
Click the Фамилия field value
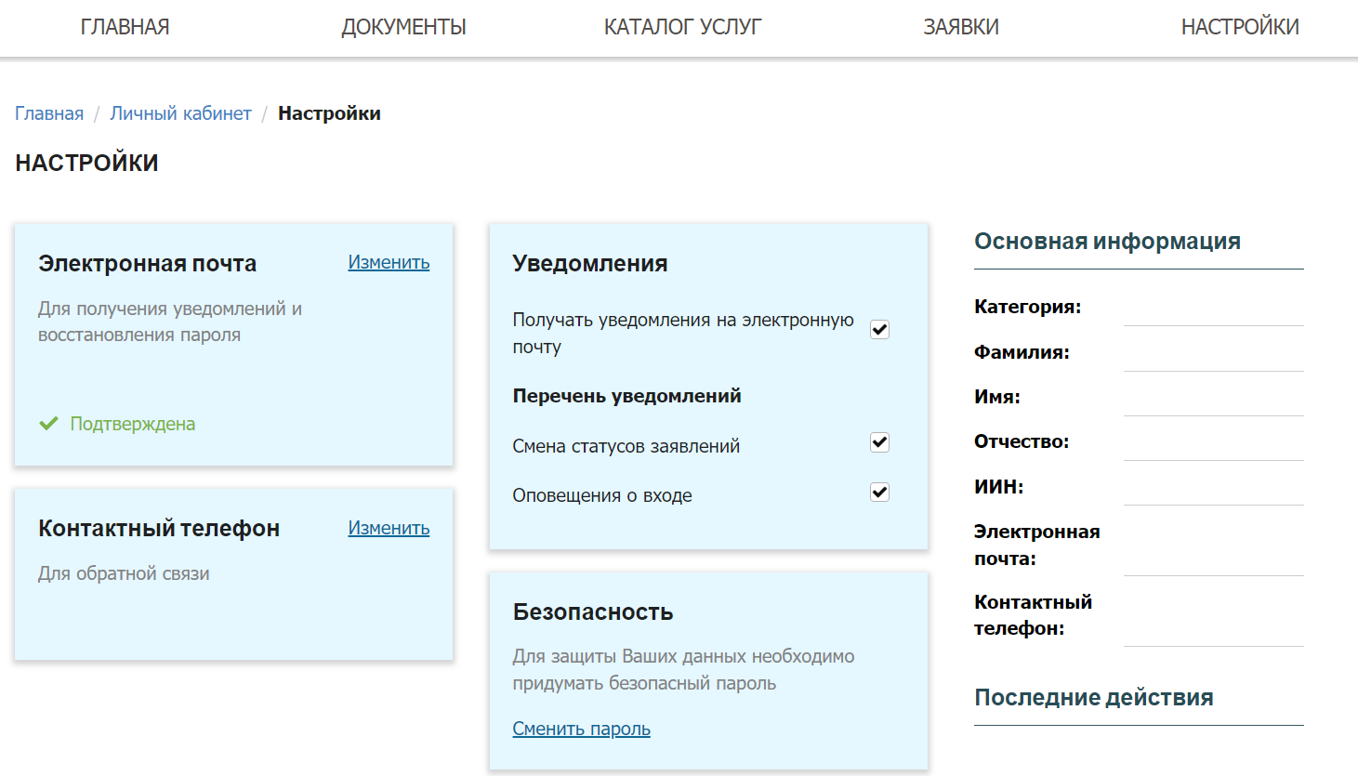pos(1213,353)
